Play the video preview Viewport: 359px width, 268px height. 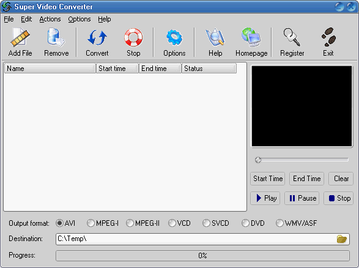pos(265,198)
